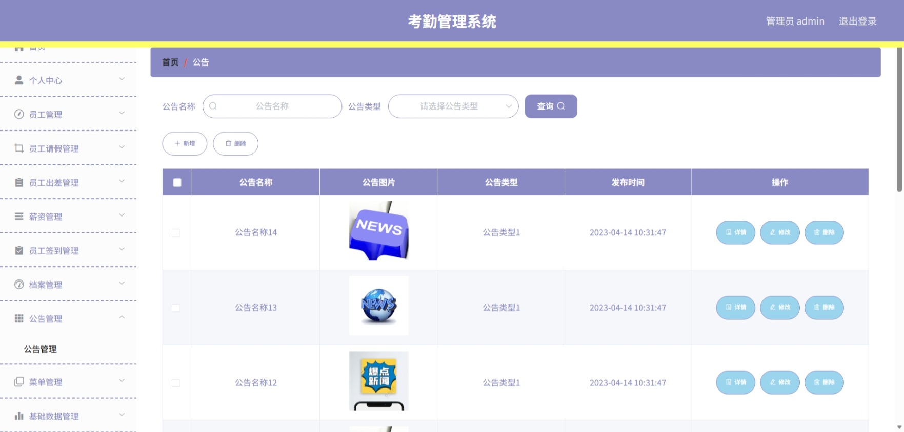904x432 pixels.
Task: Expand 员工出差管理 menu chevron
Action: point(122,181)
